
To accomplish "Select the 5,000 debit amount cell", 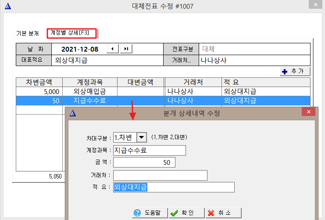I will [39, 91].
